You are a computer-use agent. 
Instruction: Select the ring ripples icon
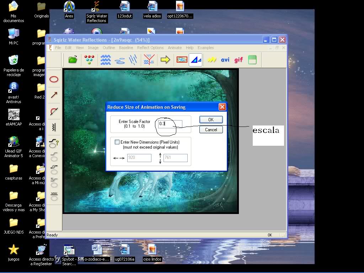pos(120,60)
